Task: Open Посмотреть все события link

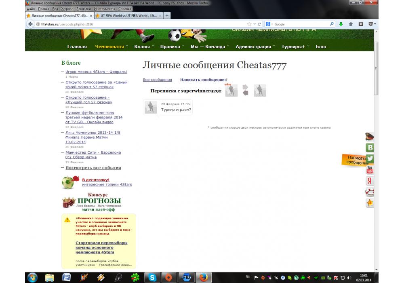Action: [93, 168]
